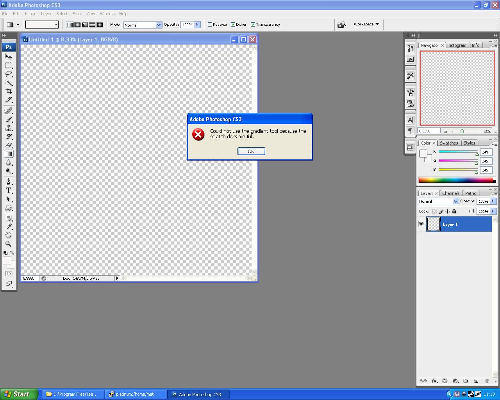Image resolution: width=500 pixels, height=400 pixels.
Task: Select the Eraser tool
Action: (x=8, y=145)
